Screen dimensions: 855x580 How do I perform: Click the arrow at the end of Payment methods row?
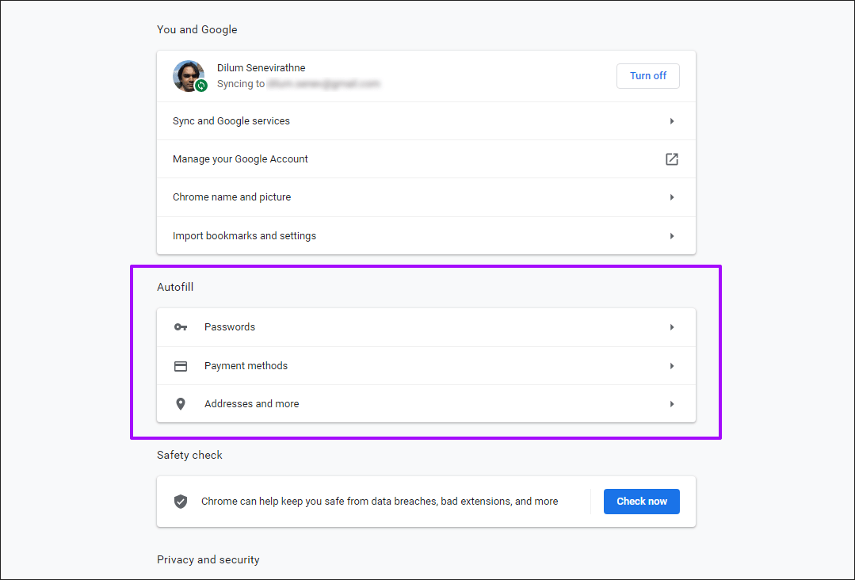pyautogui.click(x=671, y=366)
